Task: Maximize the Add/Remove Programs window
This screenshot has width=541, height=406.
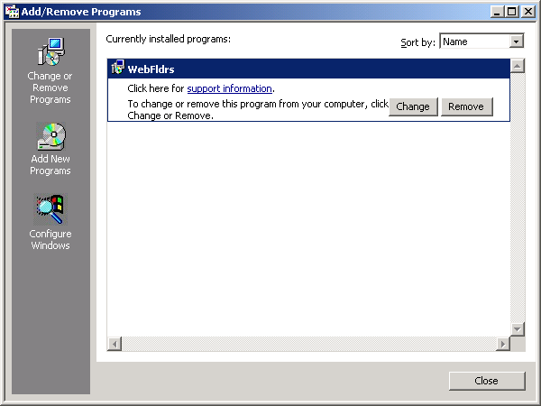Action: pos(512,12)
